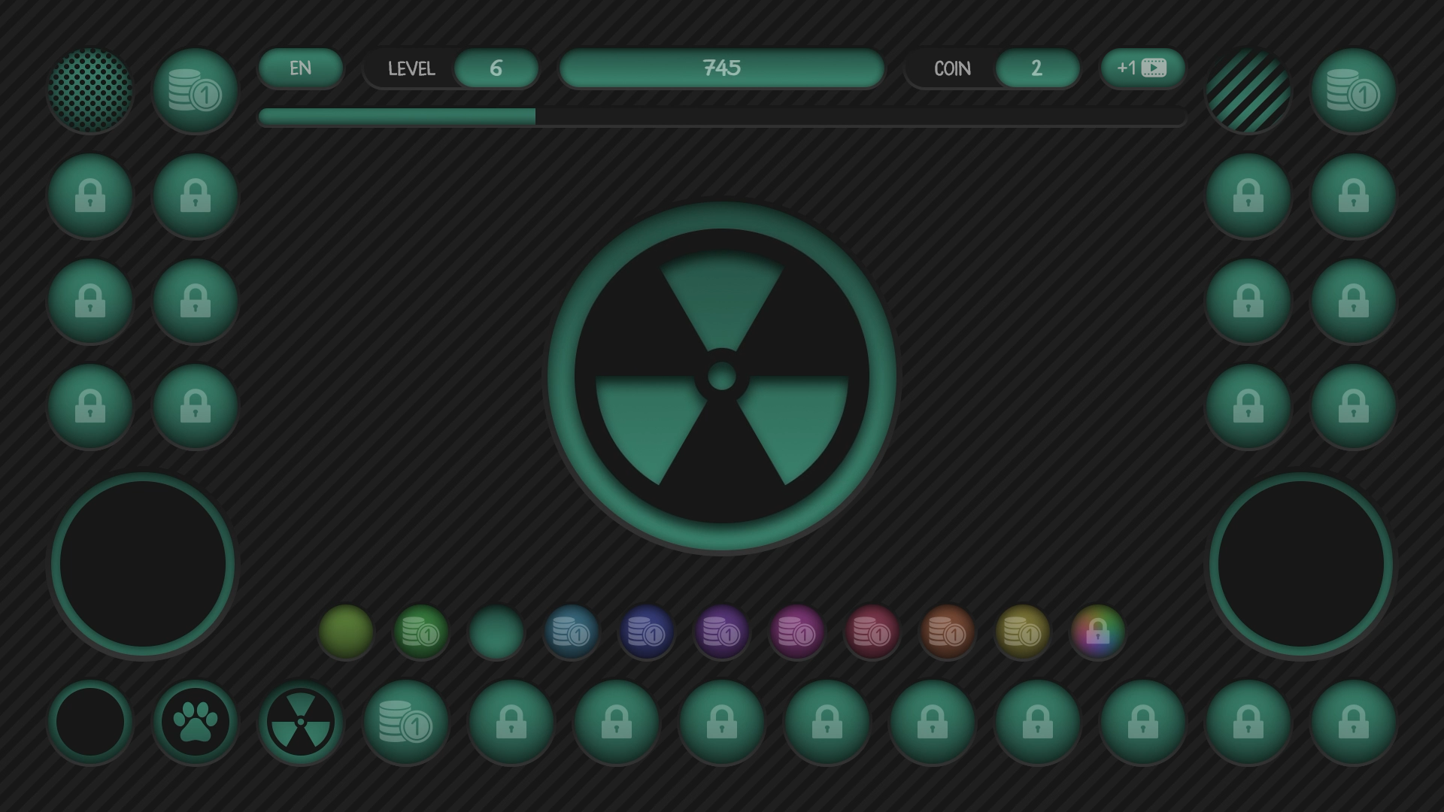The height and width of the screenshot is (812, 1444).
Task: Watch video ad for +1 coin
Action: 1143,68
